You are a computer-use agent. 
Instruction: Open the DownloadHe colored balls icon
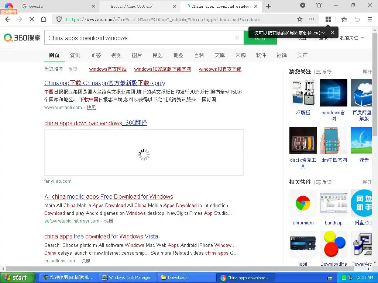tap(334, 244)
